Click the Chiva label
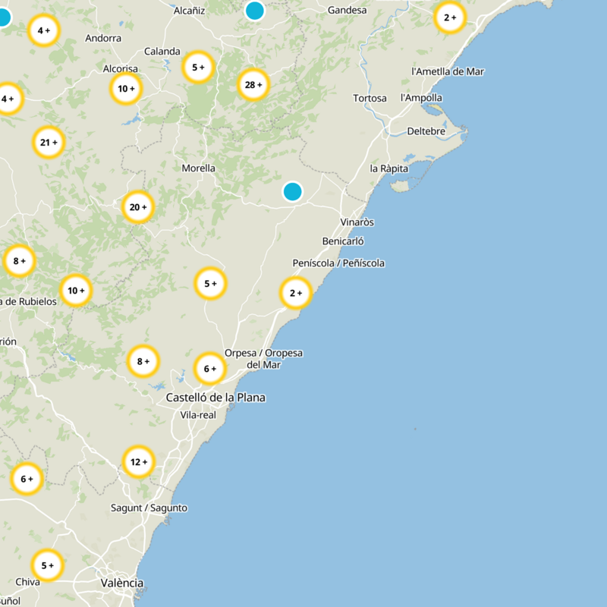 [27, 582]
